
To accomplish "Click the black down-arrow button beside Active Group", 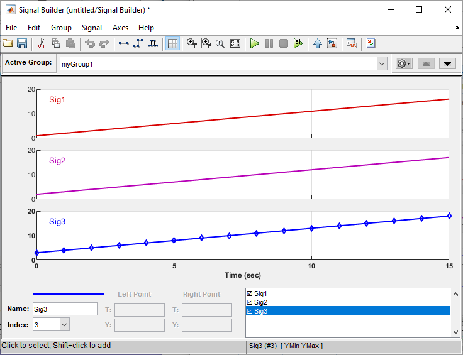I will click(447, 63).
